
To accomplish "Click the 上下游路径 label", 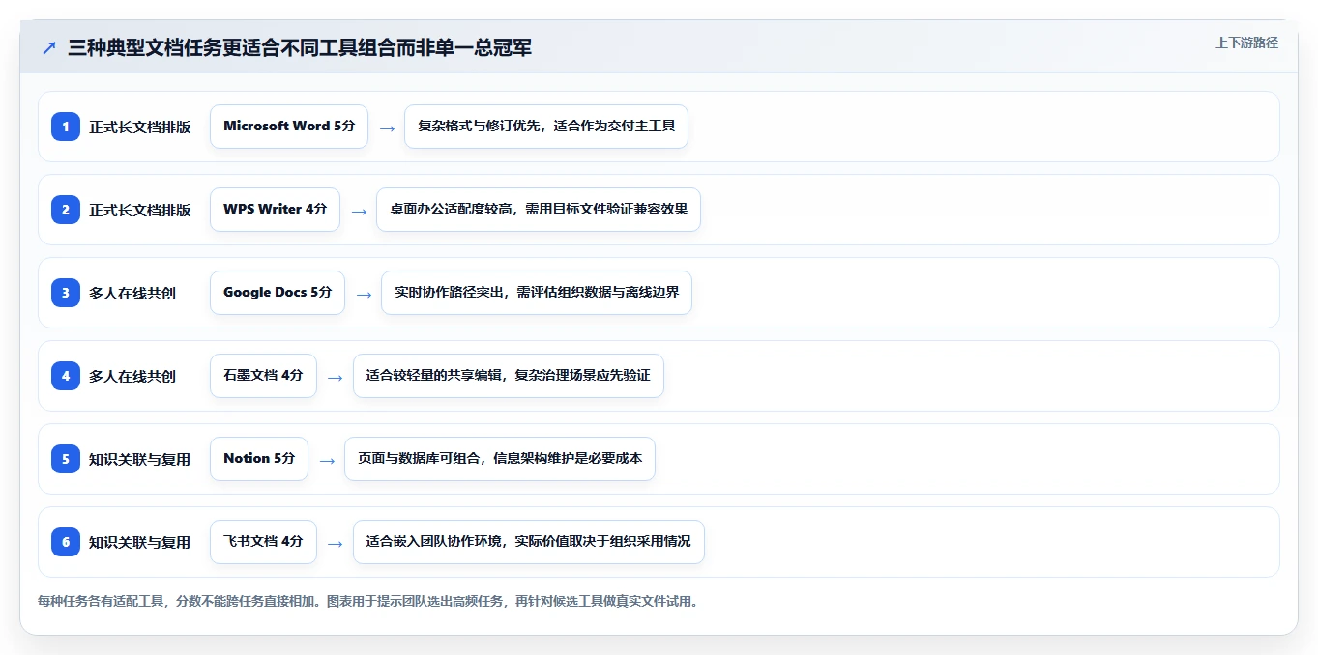I will [x=1246, y=43].
